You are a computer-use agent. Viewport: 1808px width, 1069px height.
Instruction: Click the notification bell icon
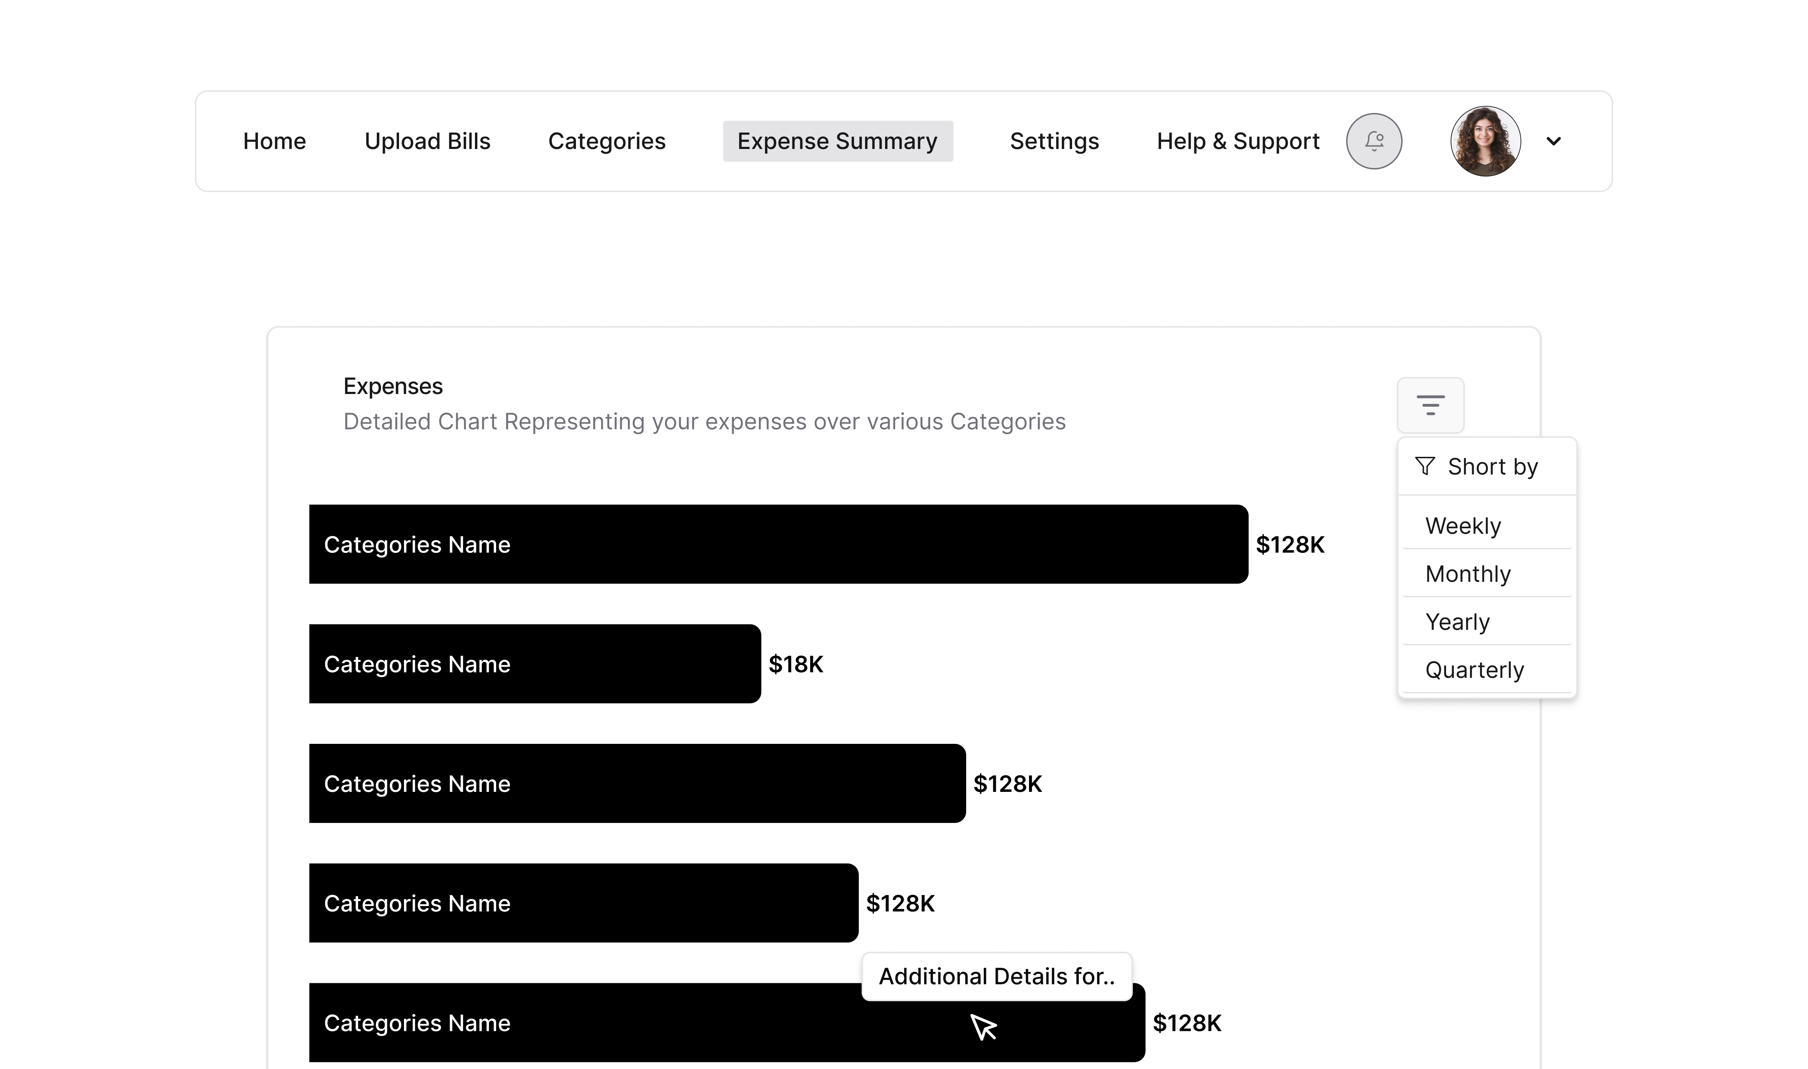tap(1374, 141)
